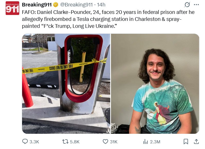Open view analytics bar-chart icon
Viewport: 205px width, 149px height.
[x=145, y=142]
